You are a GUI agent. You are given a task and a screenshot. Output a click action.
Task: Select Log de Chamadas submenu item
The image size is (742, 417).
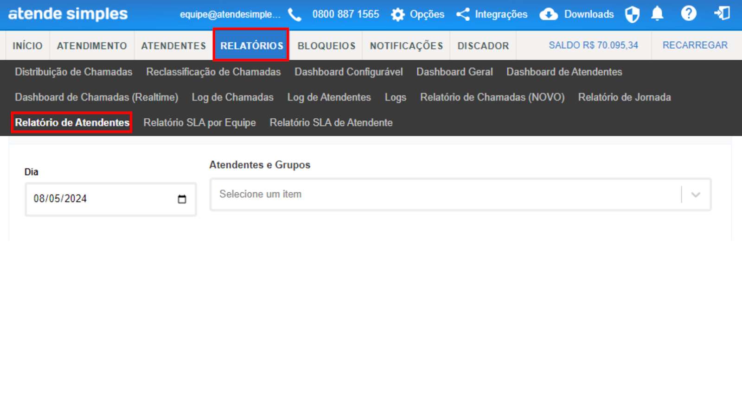point(232,97)
